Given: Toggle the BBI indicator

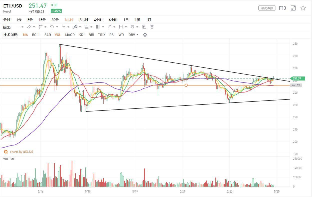Looking at the screenshot, I should [91, 35].
